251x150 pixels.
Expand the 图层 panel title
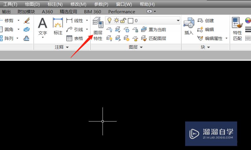click(x=136, y=47)
